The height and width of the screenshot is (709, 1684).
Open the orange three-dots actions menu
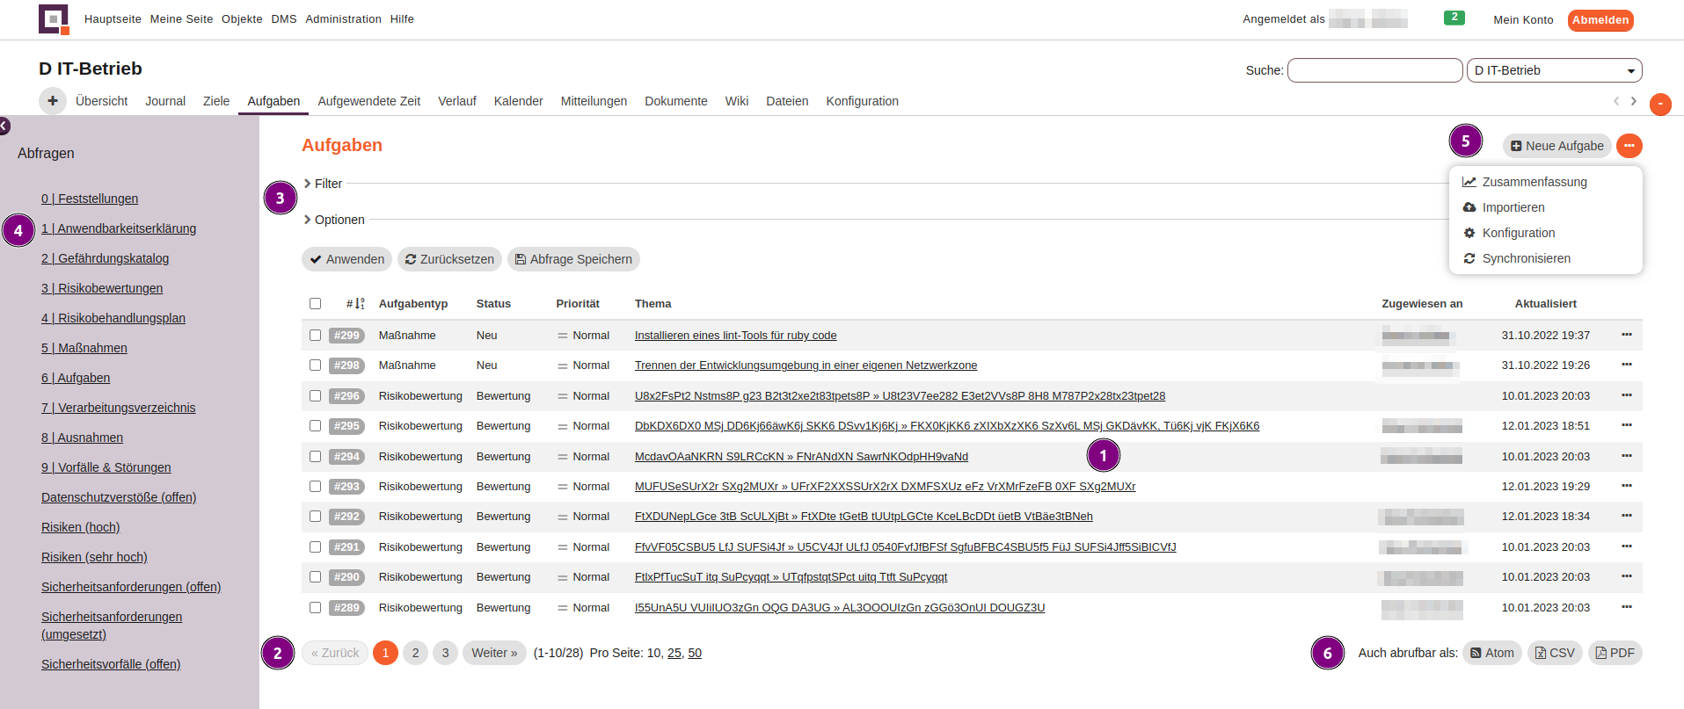[1629, 146]
